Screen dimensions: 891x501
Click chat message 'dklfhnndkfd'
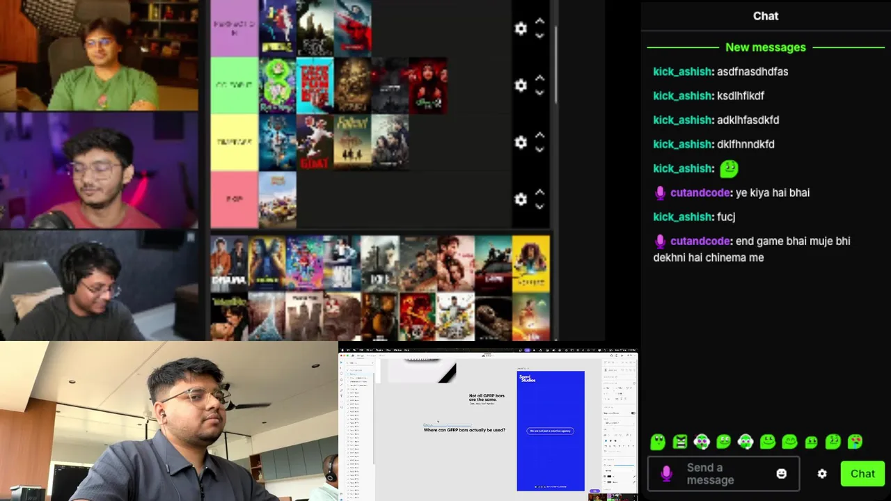(x=746, y=145)
